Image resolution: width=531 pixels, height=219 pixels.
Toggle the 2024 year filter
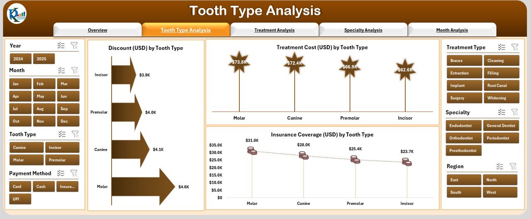point(20,59)
